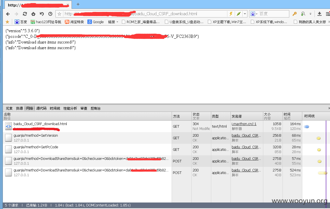Open the XP系统下载 bookmark

pos(269,22)
